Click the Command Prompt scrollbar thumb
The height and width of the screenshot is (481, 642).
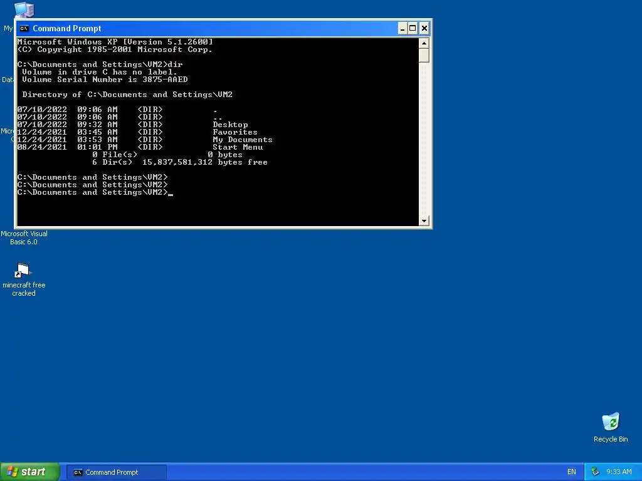tap(424, 55)
